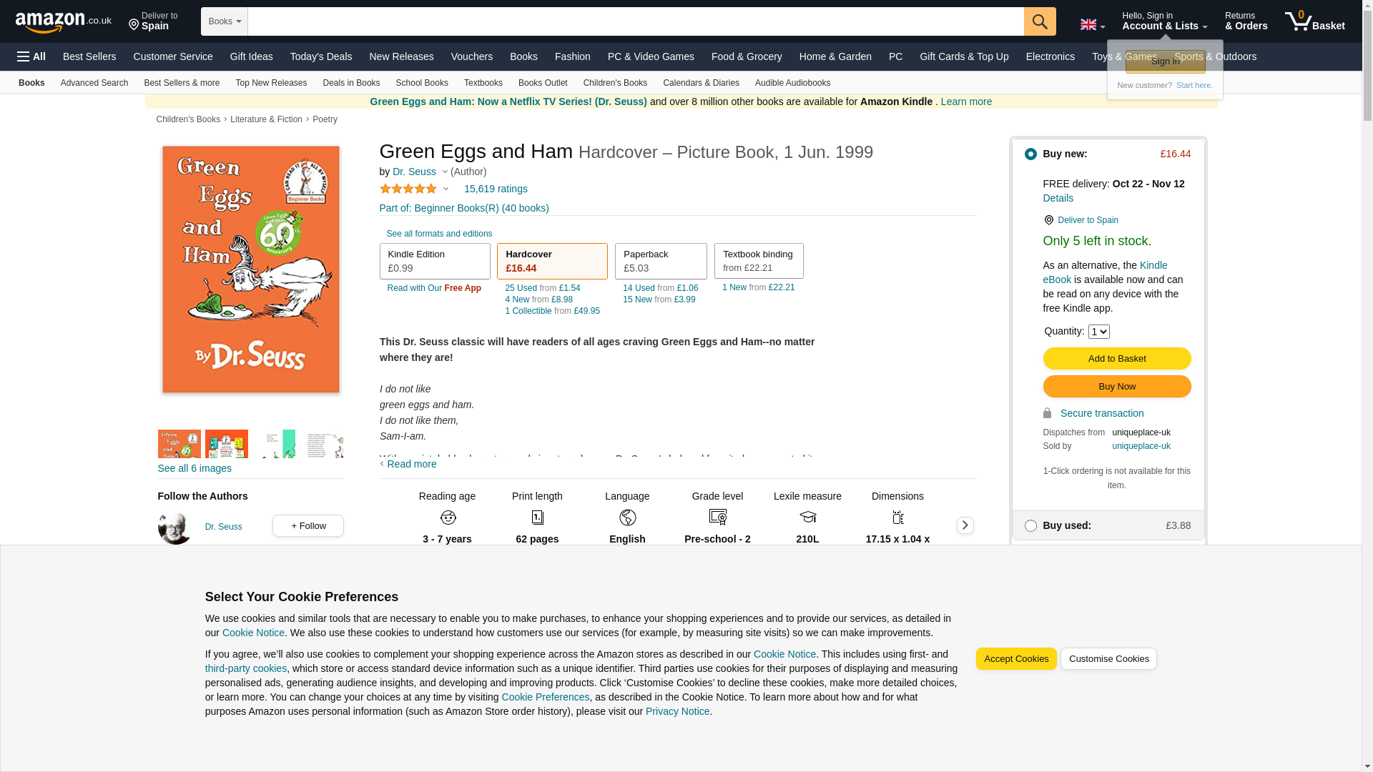Select the Buy used radio button
This screenshot has height=772, width=1373.
[x=1030, y=525]
